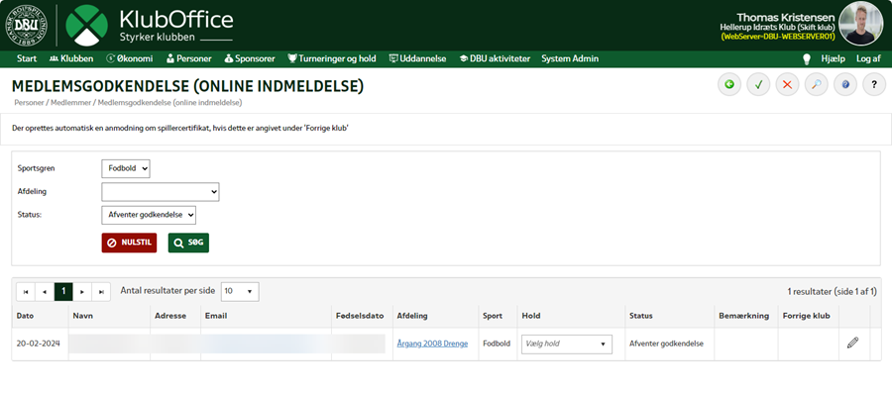892x394 pixels.
Task: Click the green SØG button
Action: (188, 243)
